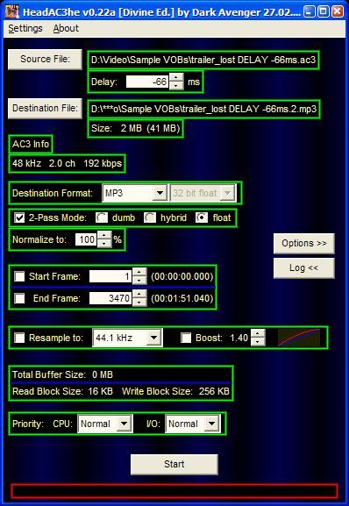Increase the Boost value
Image resolution: width=349 pixels, height=506 pixels.
[258, 333]
